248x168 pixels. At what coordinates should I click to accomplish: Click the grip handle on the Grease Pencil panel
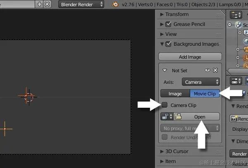click(219, 25)
